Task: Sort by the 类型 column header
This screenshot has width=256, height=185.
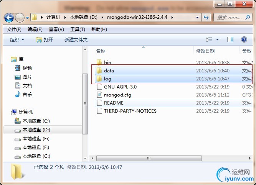Action: [x=246, y=51]
